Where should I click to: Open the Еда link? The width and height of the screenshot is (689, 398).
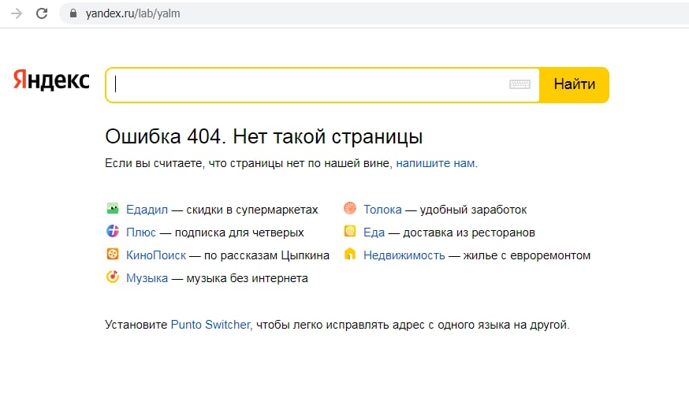point(374,232)
